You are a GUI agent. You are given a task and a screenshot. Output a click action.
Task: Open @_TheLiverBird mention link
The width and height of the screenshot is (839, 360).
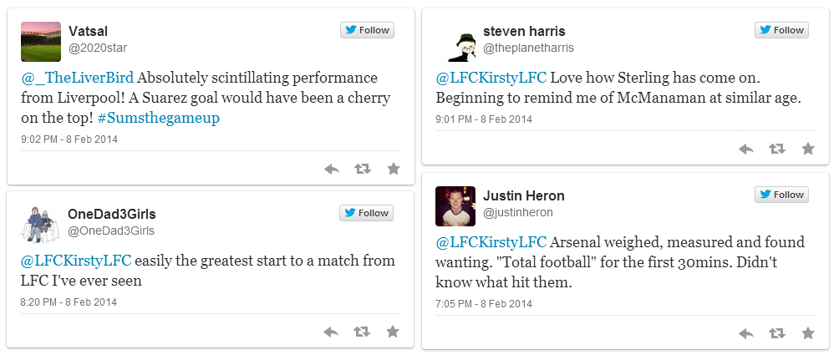79,78
